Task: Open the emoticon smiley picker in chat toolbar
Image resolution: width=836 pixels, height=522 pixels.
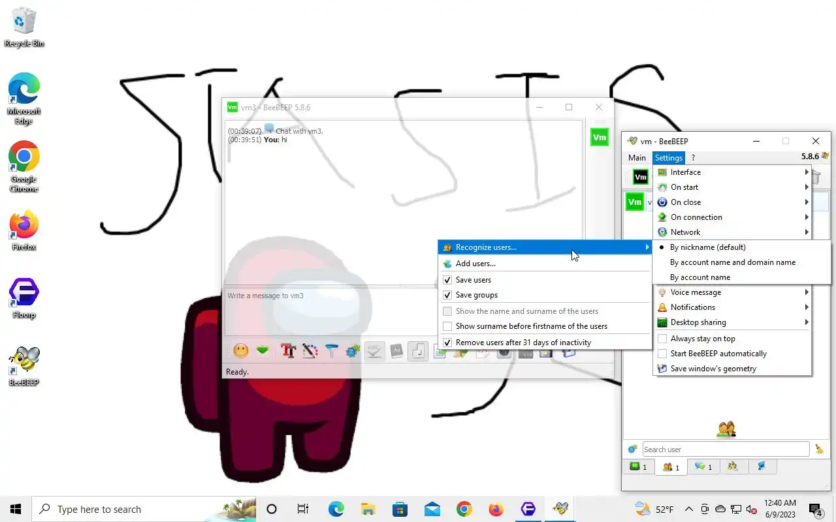Action: pyautogui.click(x=241, y=351)
